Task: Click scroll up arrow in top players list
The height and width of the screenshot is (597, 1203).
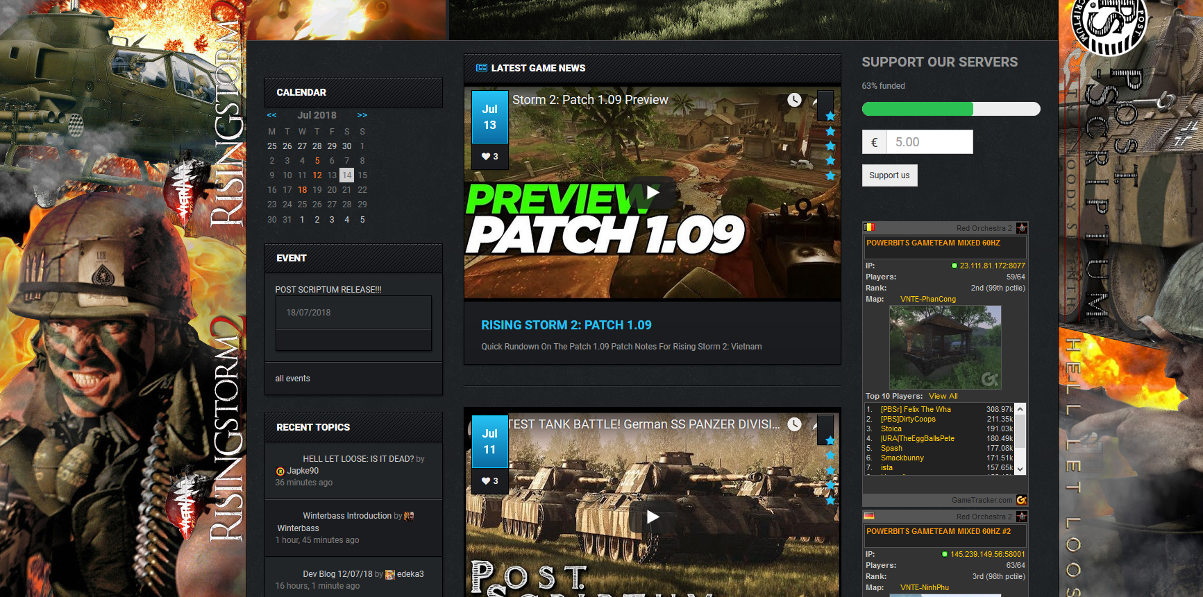Action: [1020, 409]
